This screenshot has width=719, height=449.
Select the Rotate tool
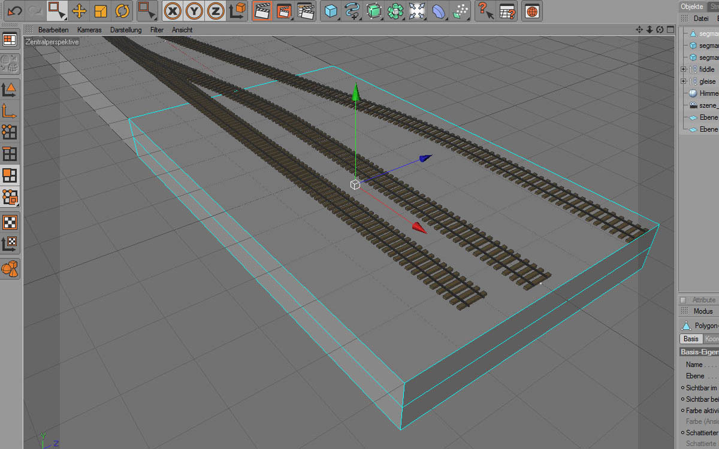122,11
